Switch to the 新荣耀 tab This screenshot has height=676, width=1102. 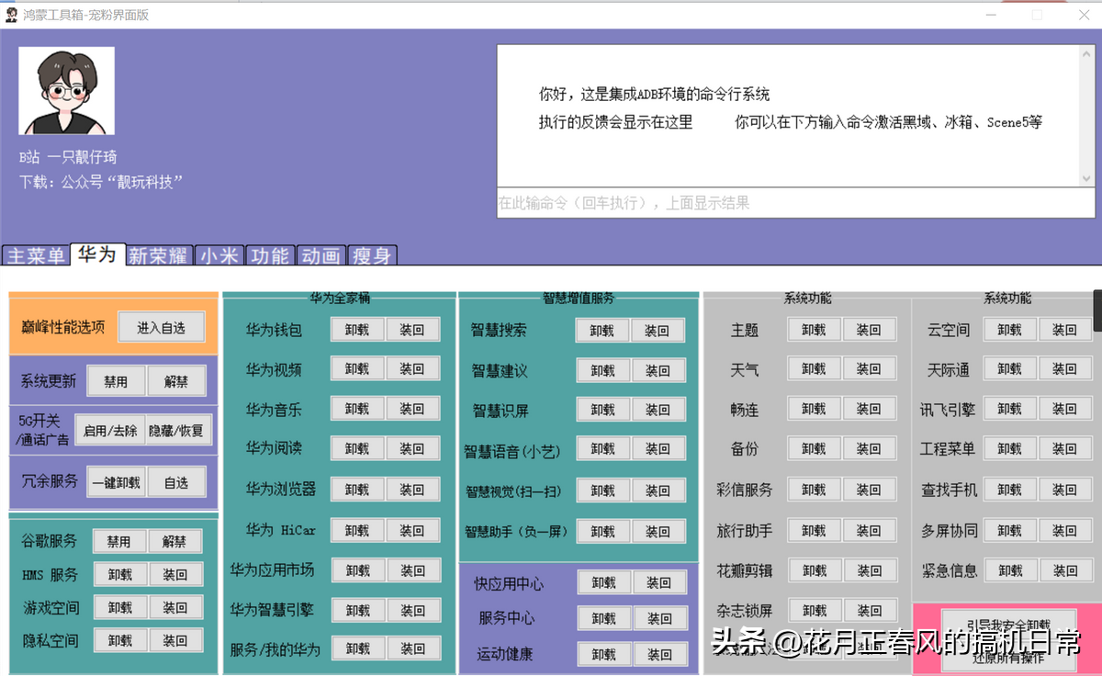click(x=158, y=255)
